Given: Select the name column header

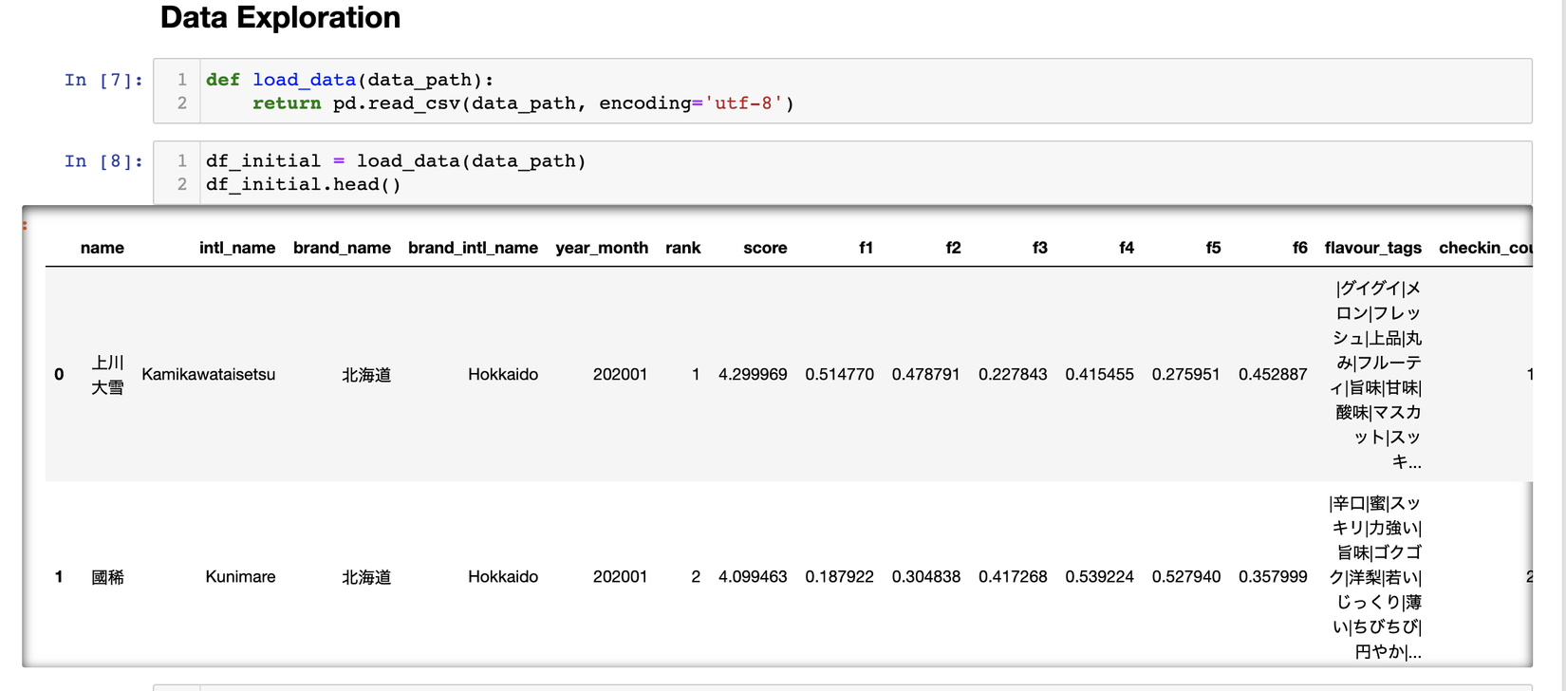Looking at the screenshot, I should (102, 248).
